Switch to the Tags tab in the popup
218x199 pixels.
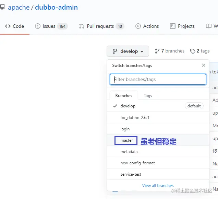coord(148,96)
